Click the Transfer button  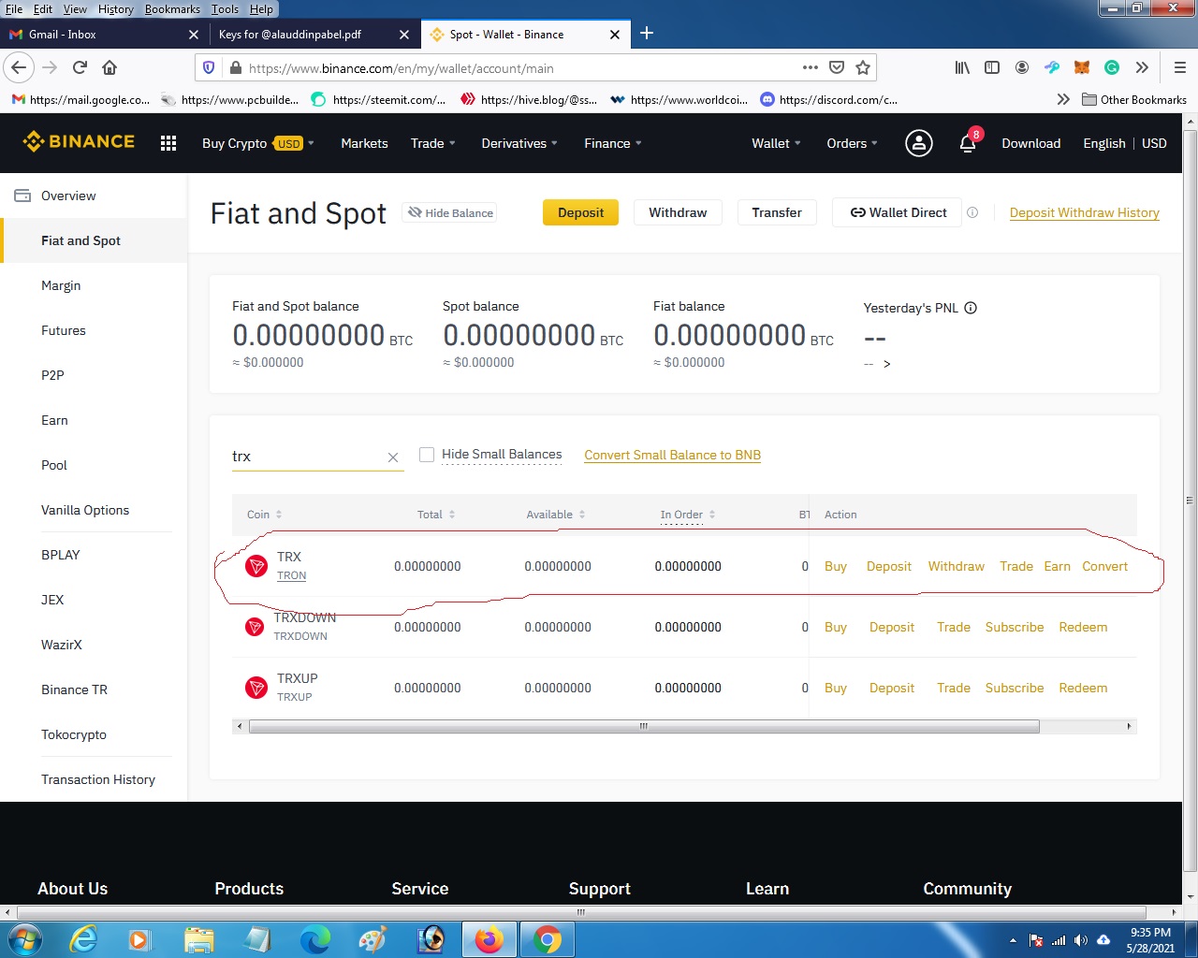pos(777,212)
